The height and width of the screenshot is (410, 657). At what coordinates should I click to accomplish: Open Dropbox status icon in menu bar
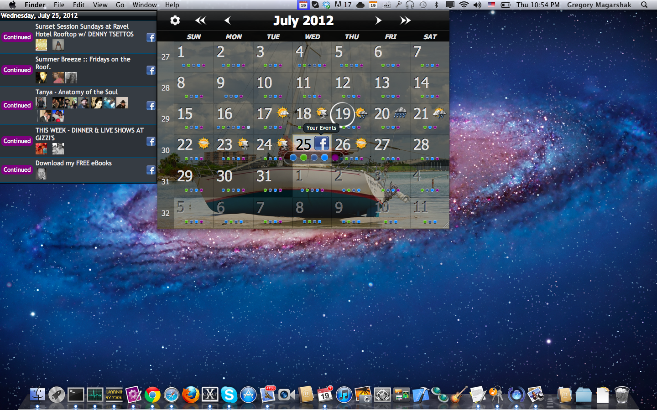327,5
